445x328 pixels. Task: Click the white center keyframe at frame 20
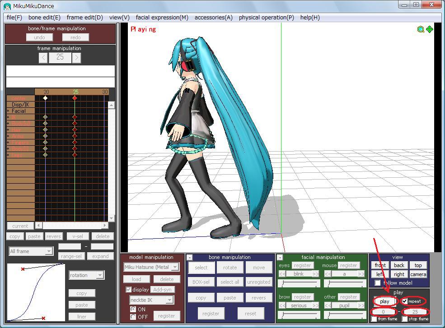(x=46, y=98)
